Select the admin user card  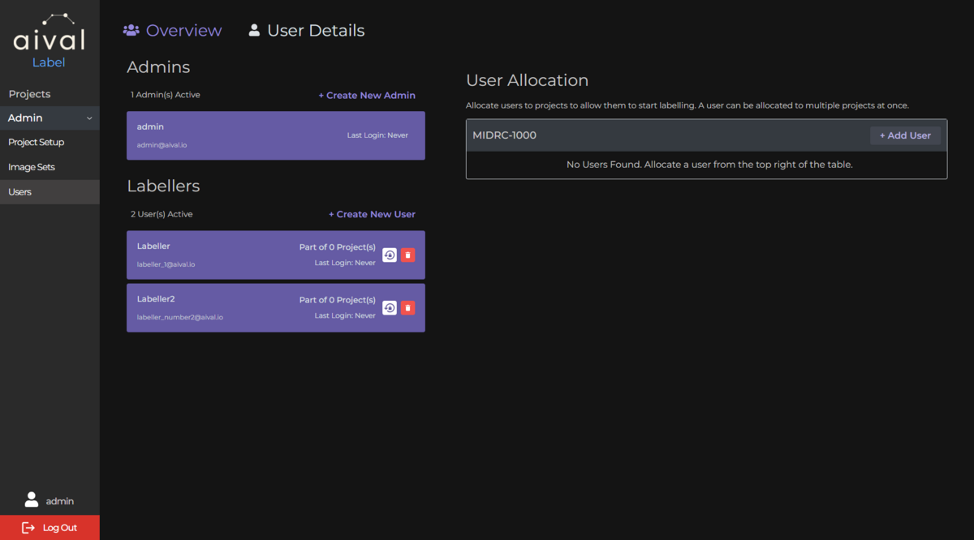[x=275, y=135]
